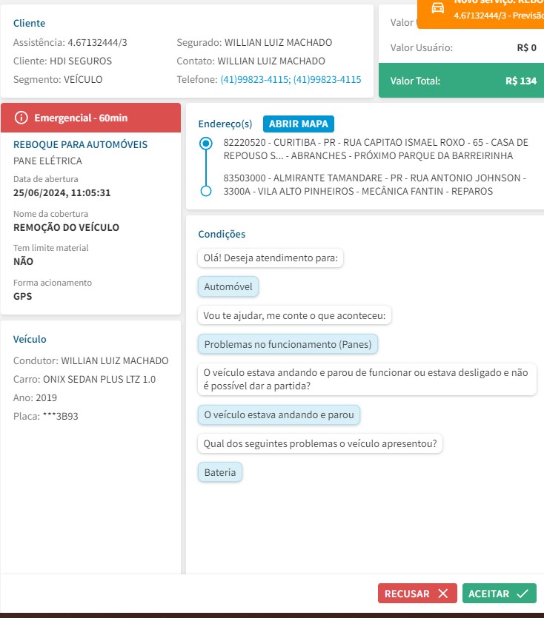
Task: Click 'Olá! Deseja atendimento para:' message
Action: [x=271, y=258]
